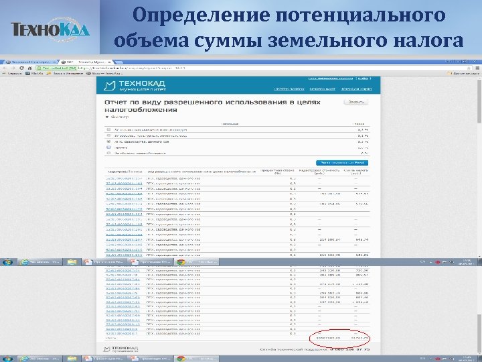
Task: Open the Сервисы apps bookmark
Action: pos(12,74)
